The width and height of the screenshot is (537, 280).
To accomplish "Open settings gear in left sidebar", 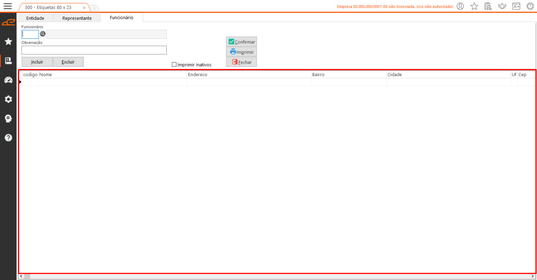I will pyautogui.click(x=8, y=99).
